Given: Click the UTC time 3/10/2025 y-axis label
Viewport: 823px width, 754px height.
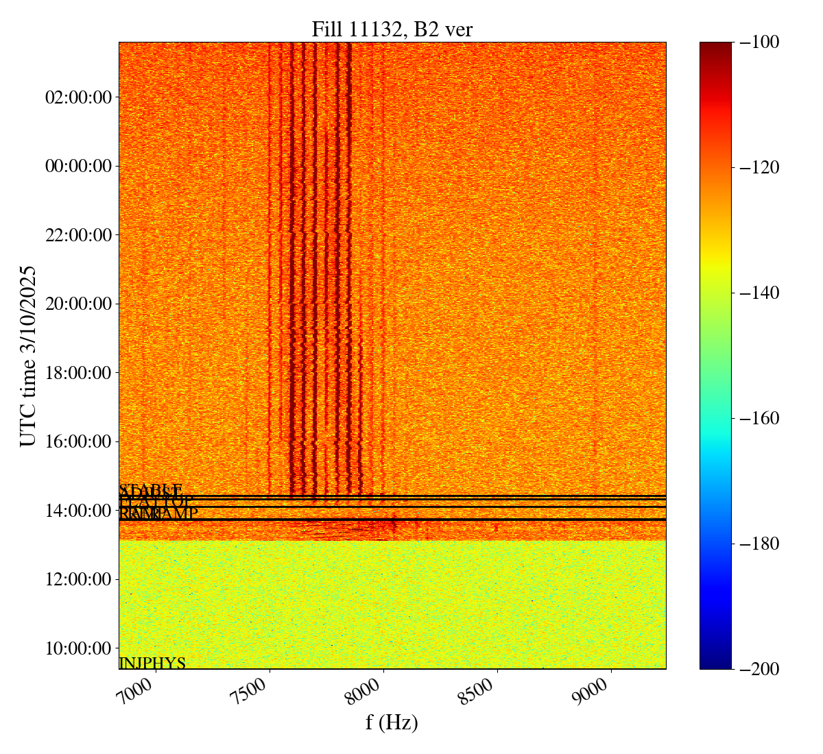Looking at the screenshot, I should pyautogui.click(x=28, y=356).
